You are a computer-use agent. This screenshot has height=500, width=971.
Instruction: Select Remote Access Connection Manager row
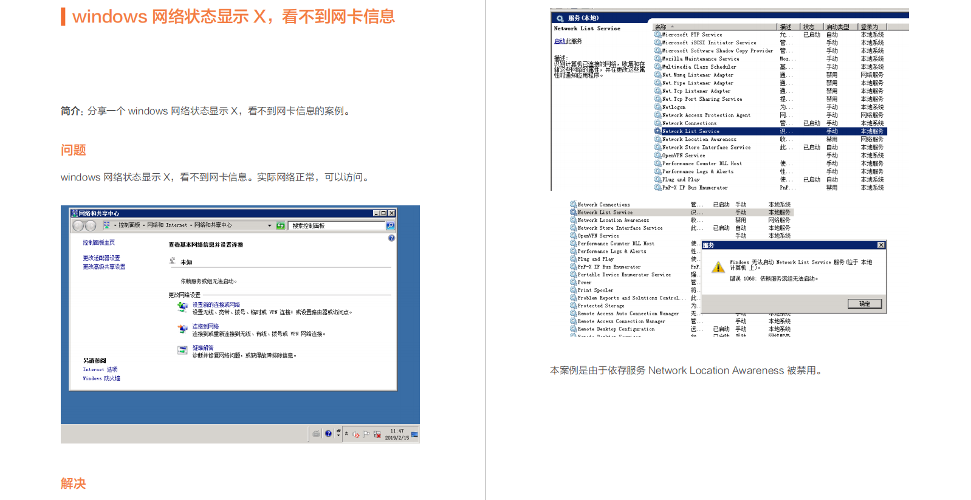[x=681, y=321]
